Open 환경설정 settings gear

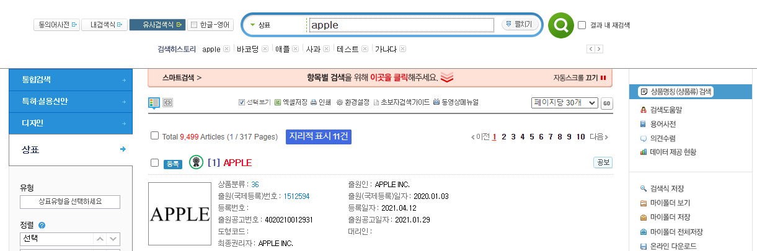353,102
